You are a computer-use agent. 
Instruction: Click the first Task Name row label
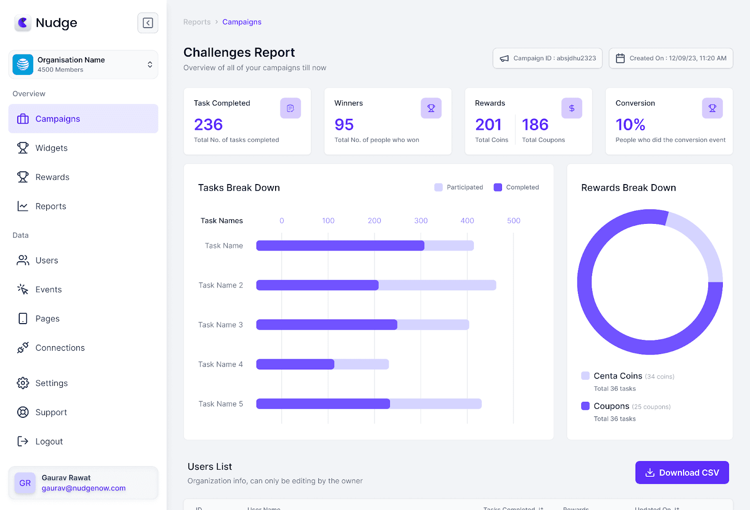point(224,245)
